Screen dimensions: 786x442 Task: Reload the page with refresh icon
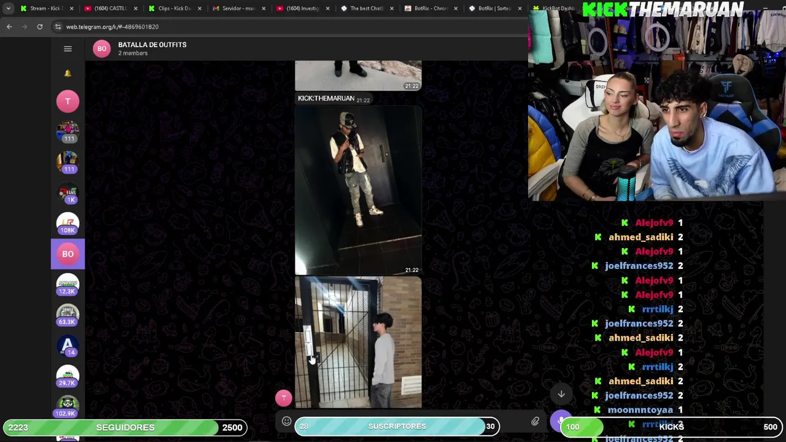pos(40,26)
